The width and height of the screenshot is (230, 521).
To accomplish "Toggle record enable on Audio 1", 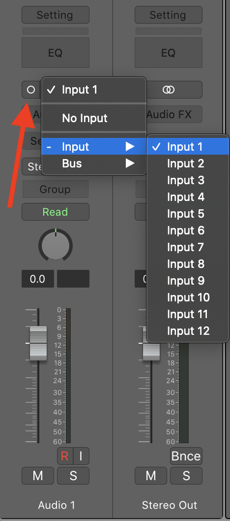I will (x=64, y=456).
